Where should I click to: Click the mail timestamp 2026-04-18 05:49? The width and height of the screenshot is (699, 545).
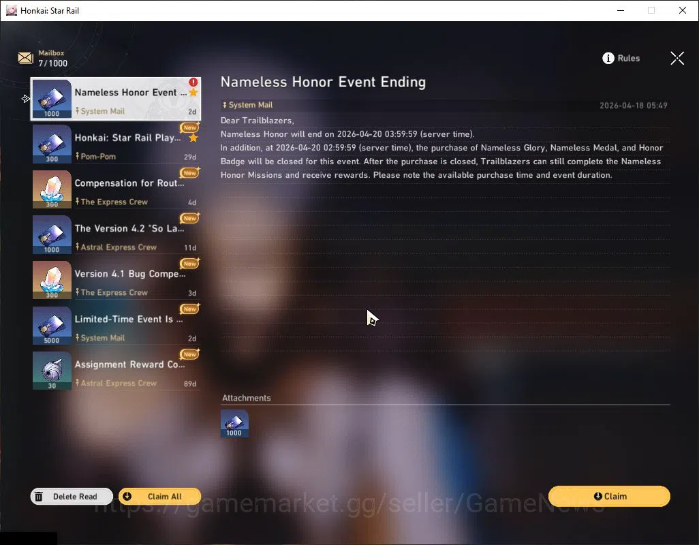pyautogui.click(x=634, y=106)
